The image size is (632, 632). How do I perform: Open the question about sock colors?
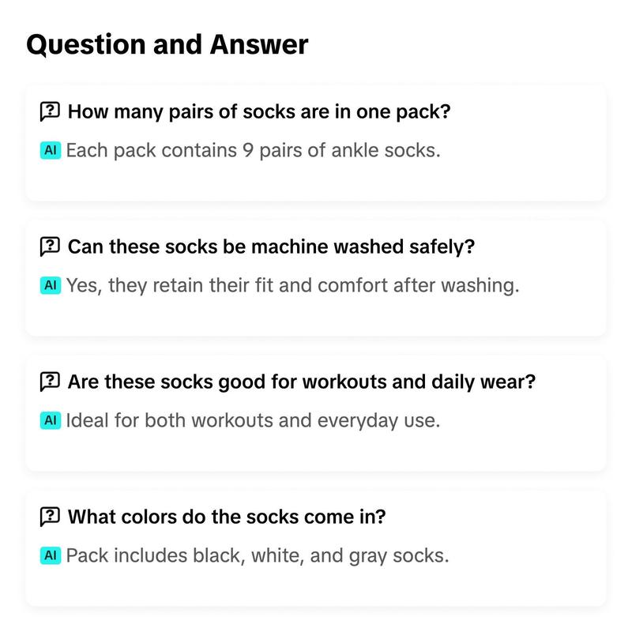[x=227, y=517]
